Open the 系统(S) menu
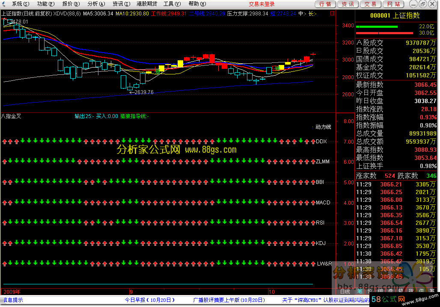The height and width of the screenshot is (307, 440). pyautogui.click(x=20, y=4)
